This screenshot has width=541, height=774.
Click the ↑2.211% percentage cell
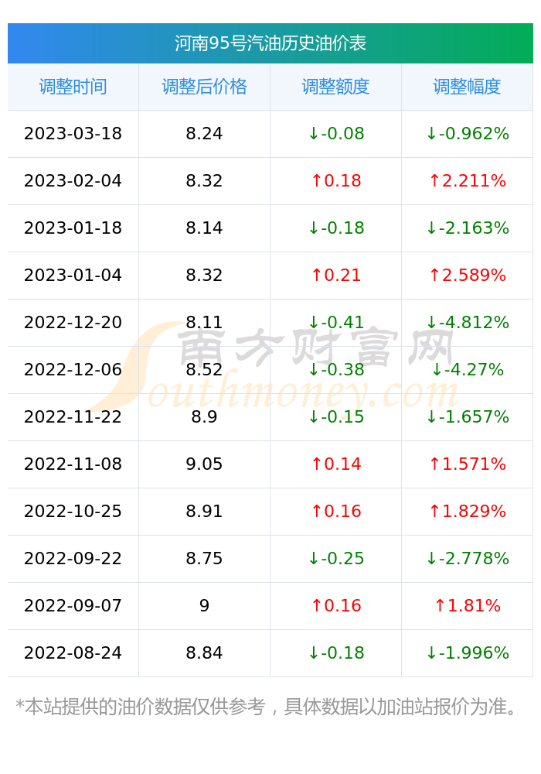tap(467, 180)
